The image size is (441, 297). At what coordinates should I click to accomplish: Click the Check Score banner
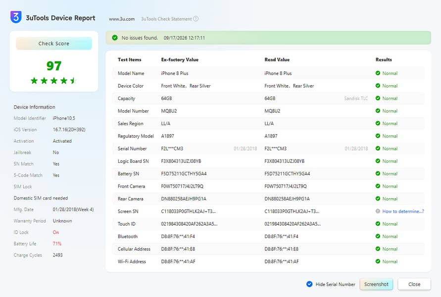(54, 44)
